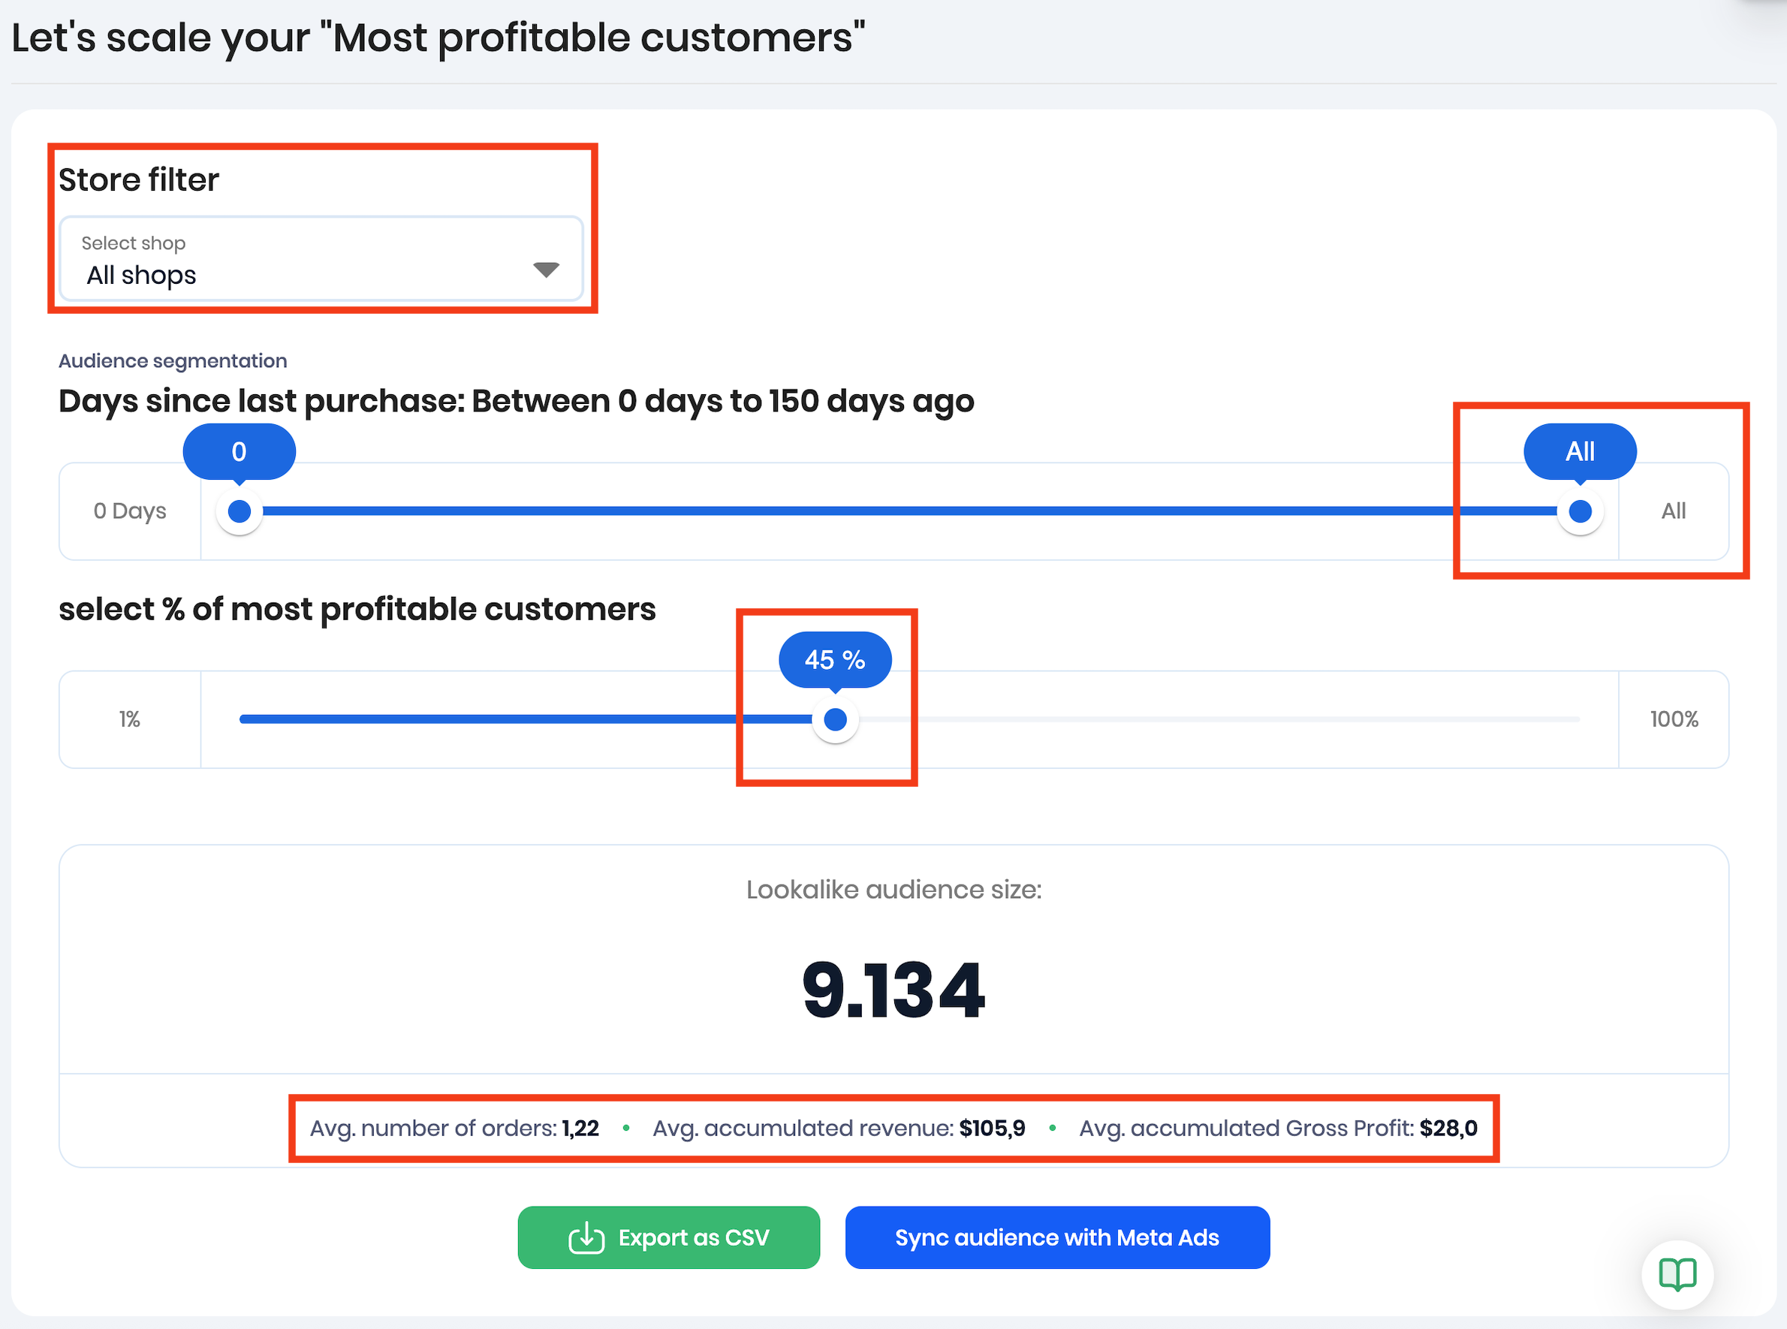Click the book help icon
The image size is (1787, 1329).
pos(1677,1273)
